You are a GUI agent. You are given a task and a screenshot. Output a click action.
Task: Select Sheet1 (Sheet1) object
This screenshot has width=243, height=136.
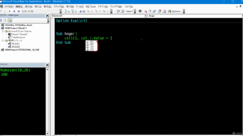[x=19, y=34]
